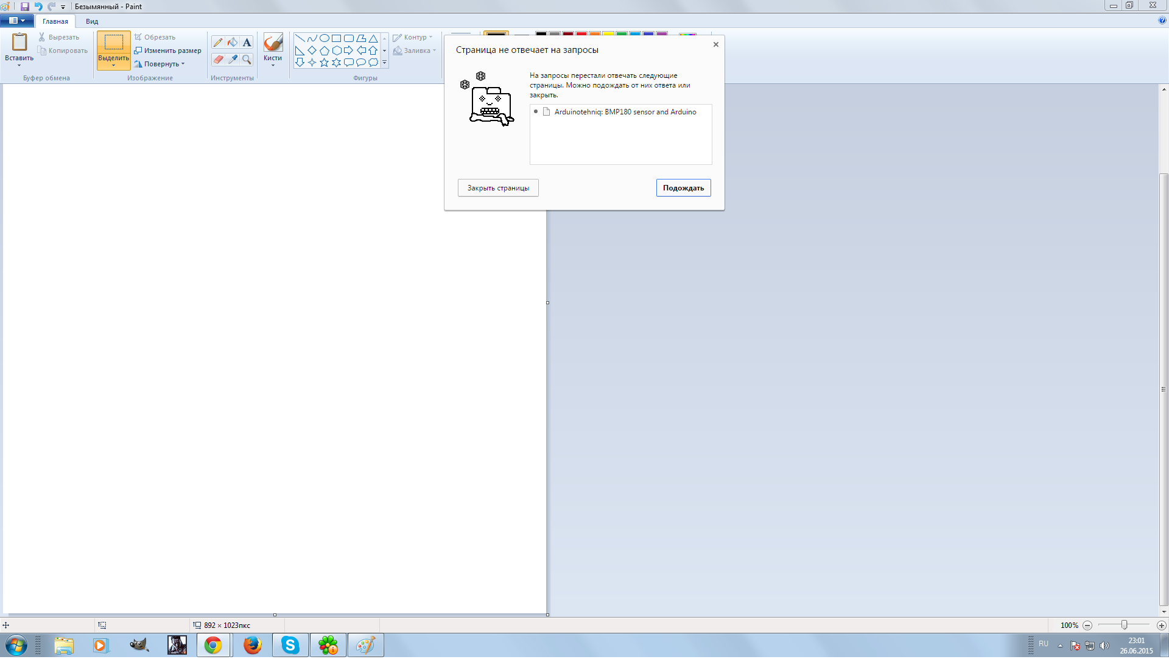Choose the oval shape
The image size is (1169, 662).
click(324, 38)
